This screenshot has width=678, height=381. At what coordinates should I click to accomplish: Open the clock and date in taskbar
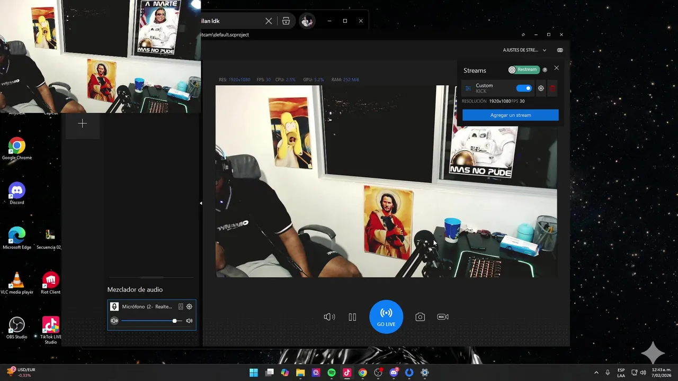pyautogui.click(x=662, y=373)
